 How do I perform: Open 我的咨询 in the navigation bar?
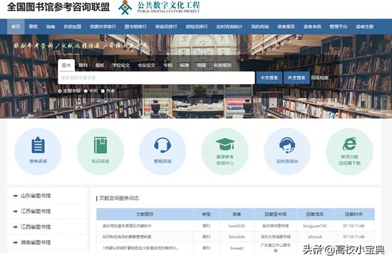pyautogui.click(x=260, y=26)
